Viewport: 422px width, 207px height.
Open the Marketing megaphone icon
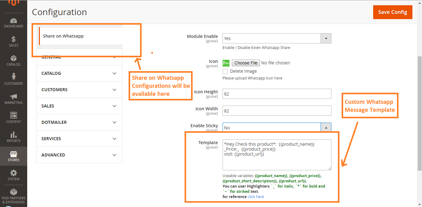[x=14, y=96]
